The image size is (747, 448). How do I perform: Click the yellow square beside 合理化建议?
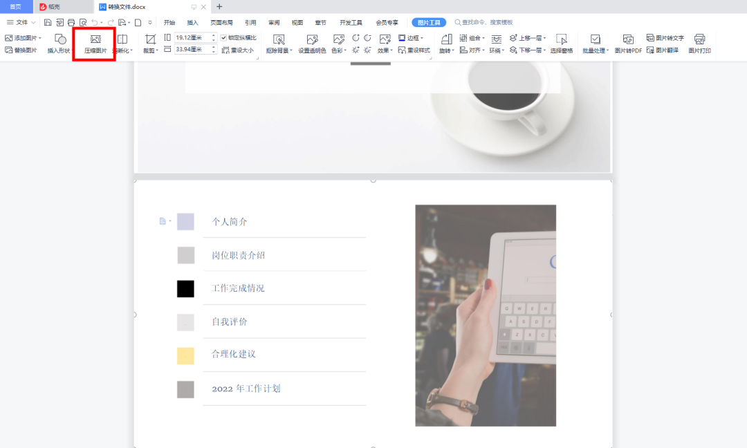(185, 355)
